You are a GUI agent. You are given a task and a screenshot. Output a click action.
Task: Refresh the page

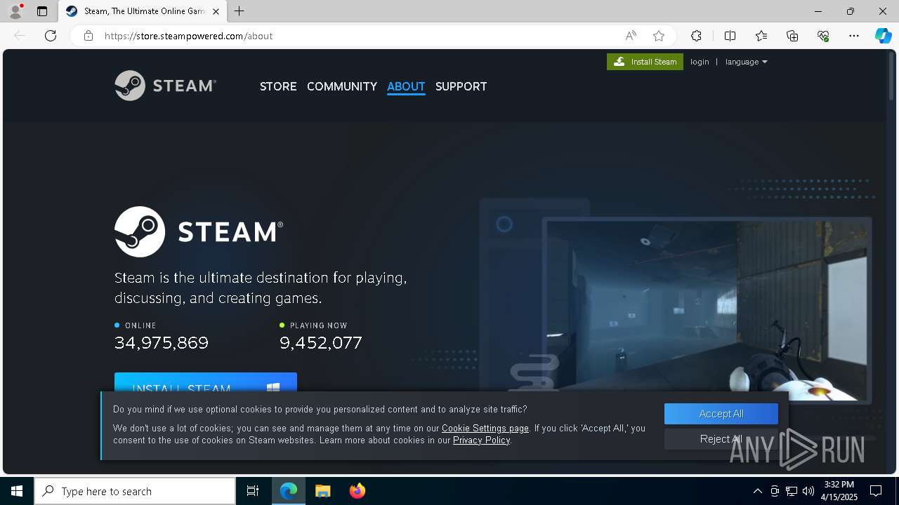[x=51, y=36]
